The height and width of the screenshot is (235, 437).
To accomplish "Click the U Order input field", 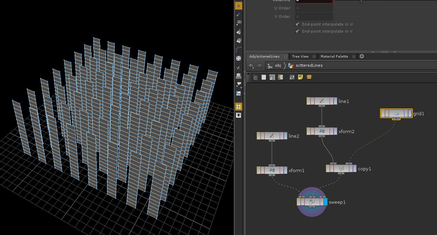I will click(x=314, y=8).
